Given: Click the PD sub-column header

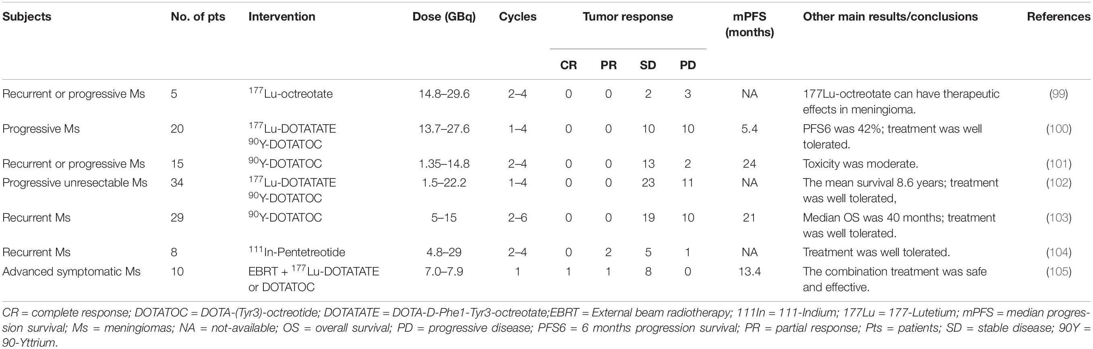Looking at the screenshot, I should tap(688, 65).
